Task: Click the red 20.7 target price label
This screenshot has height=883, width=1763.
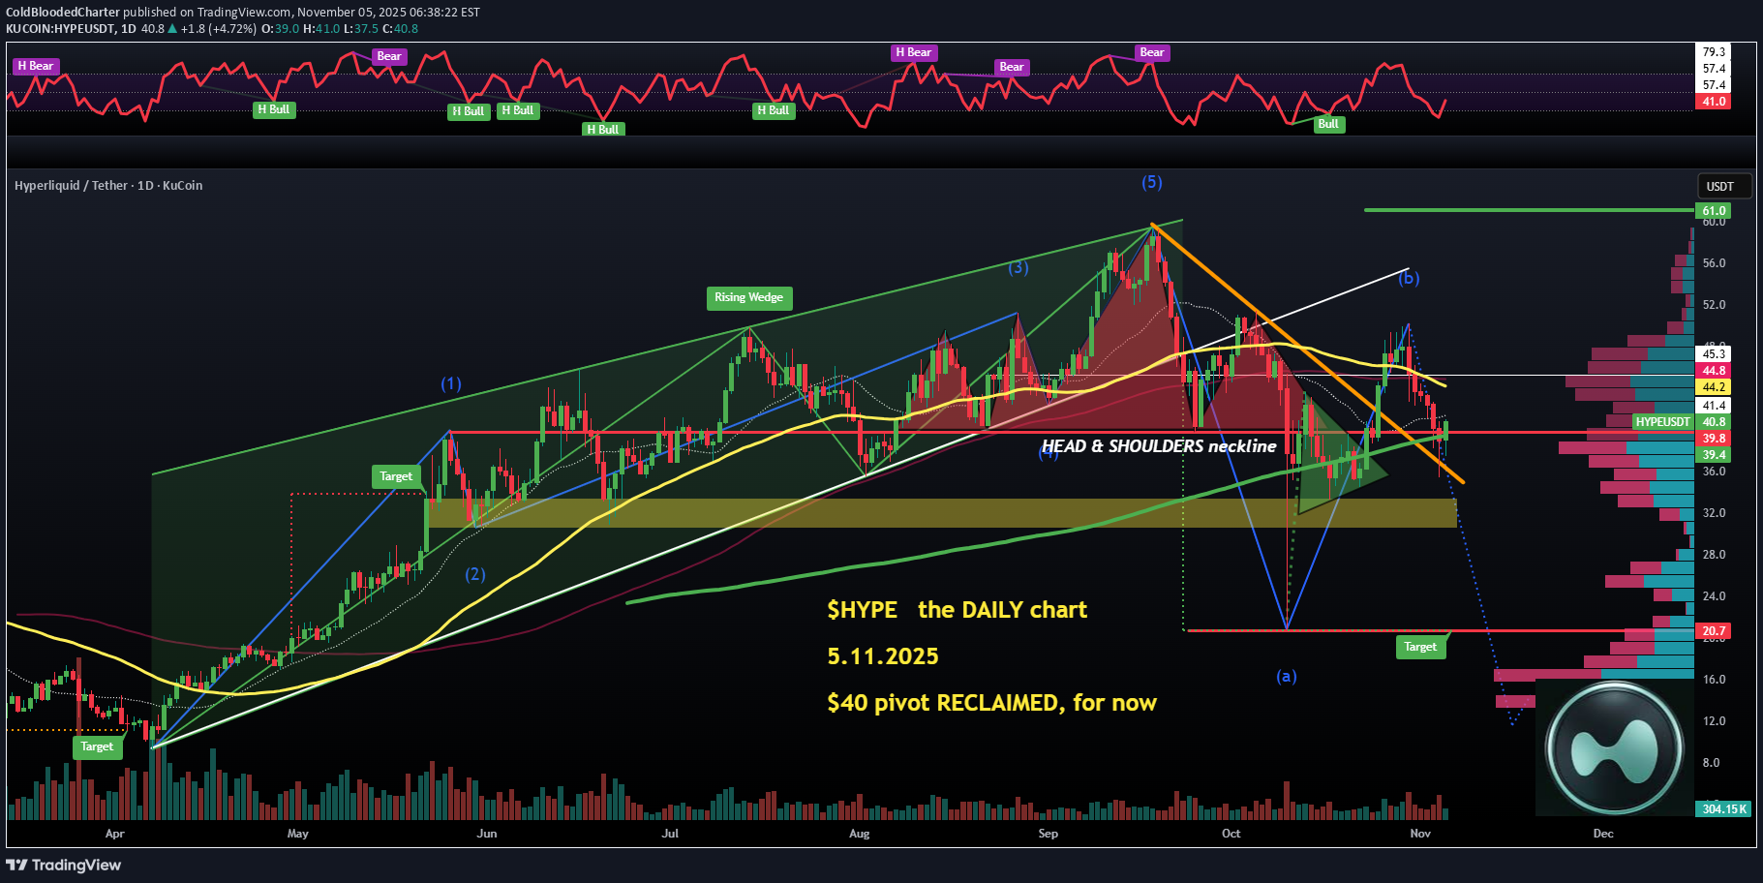Action: [1714, 631]
